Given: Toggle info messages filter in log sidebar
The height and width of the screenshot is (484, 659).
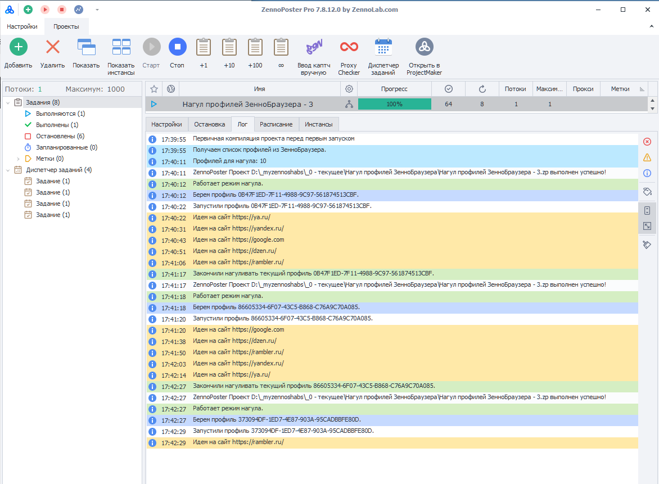Looking at the screenshot, I should [647, 173].
